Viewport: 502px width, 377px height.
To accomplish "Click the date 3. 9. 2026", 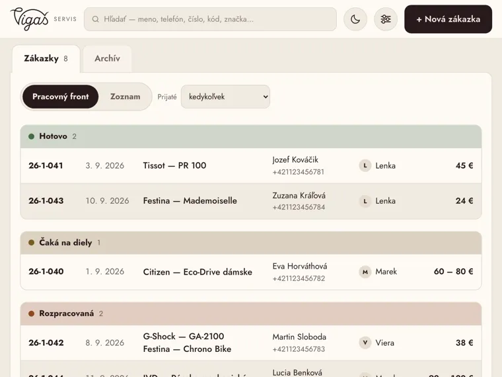I will (104, 166).
